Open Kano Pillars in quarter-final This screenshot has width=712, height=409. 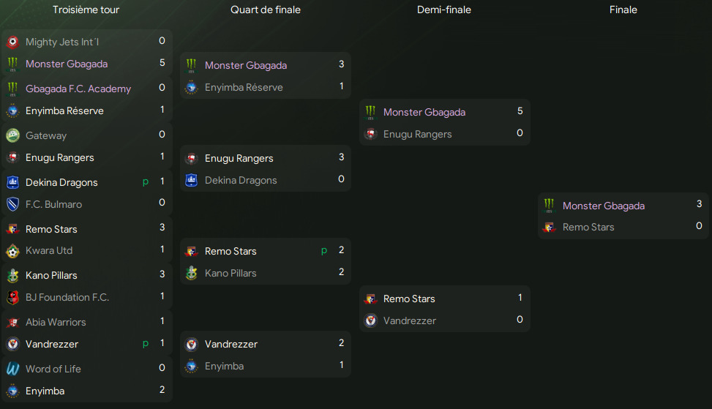tap(231, 273)
